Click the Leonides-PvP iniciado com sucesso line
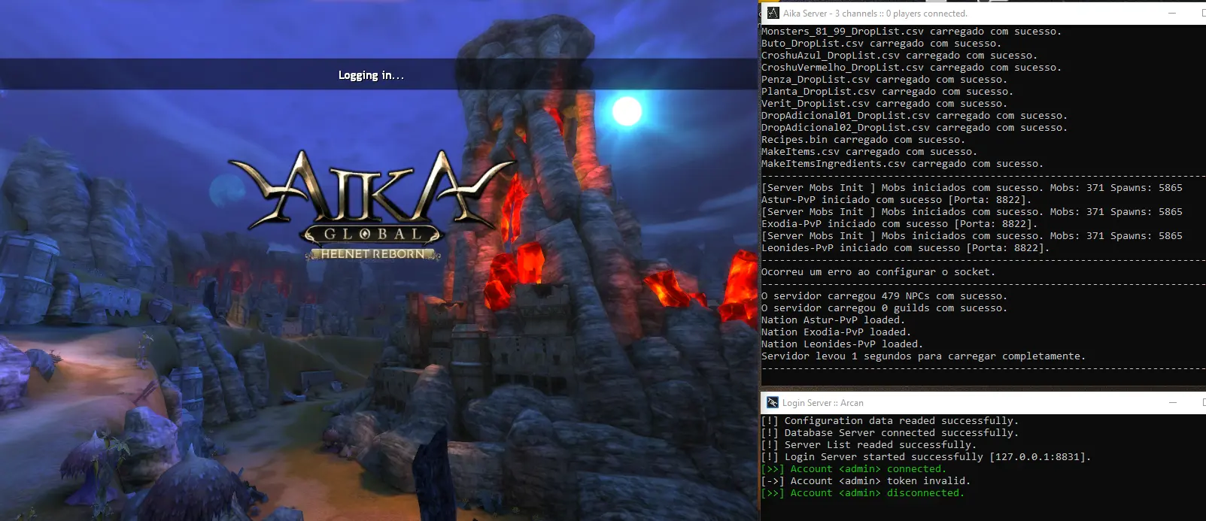Screen dimensions: 1206x521 point(906,248)
